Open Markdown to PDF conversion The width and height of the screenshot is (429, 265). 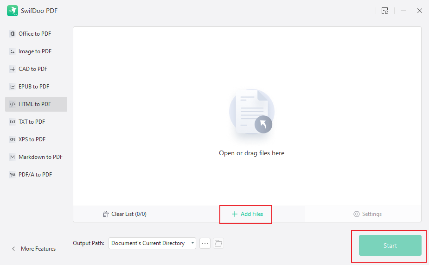36,157
